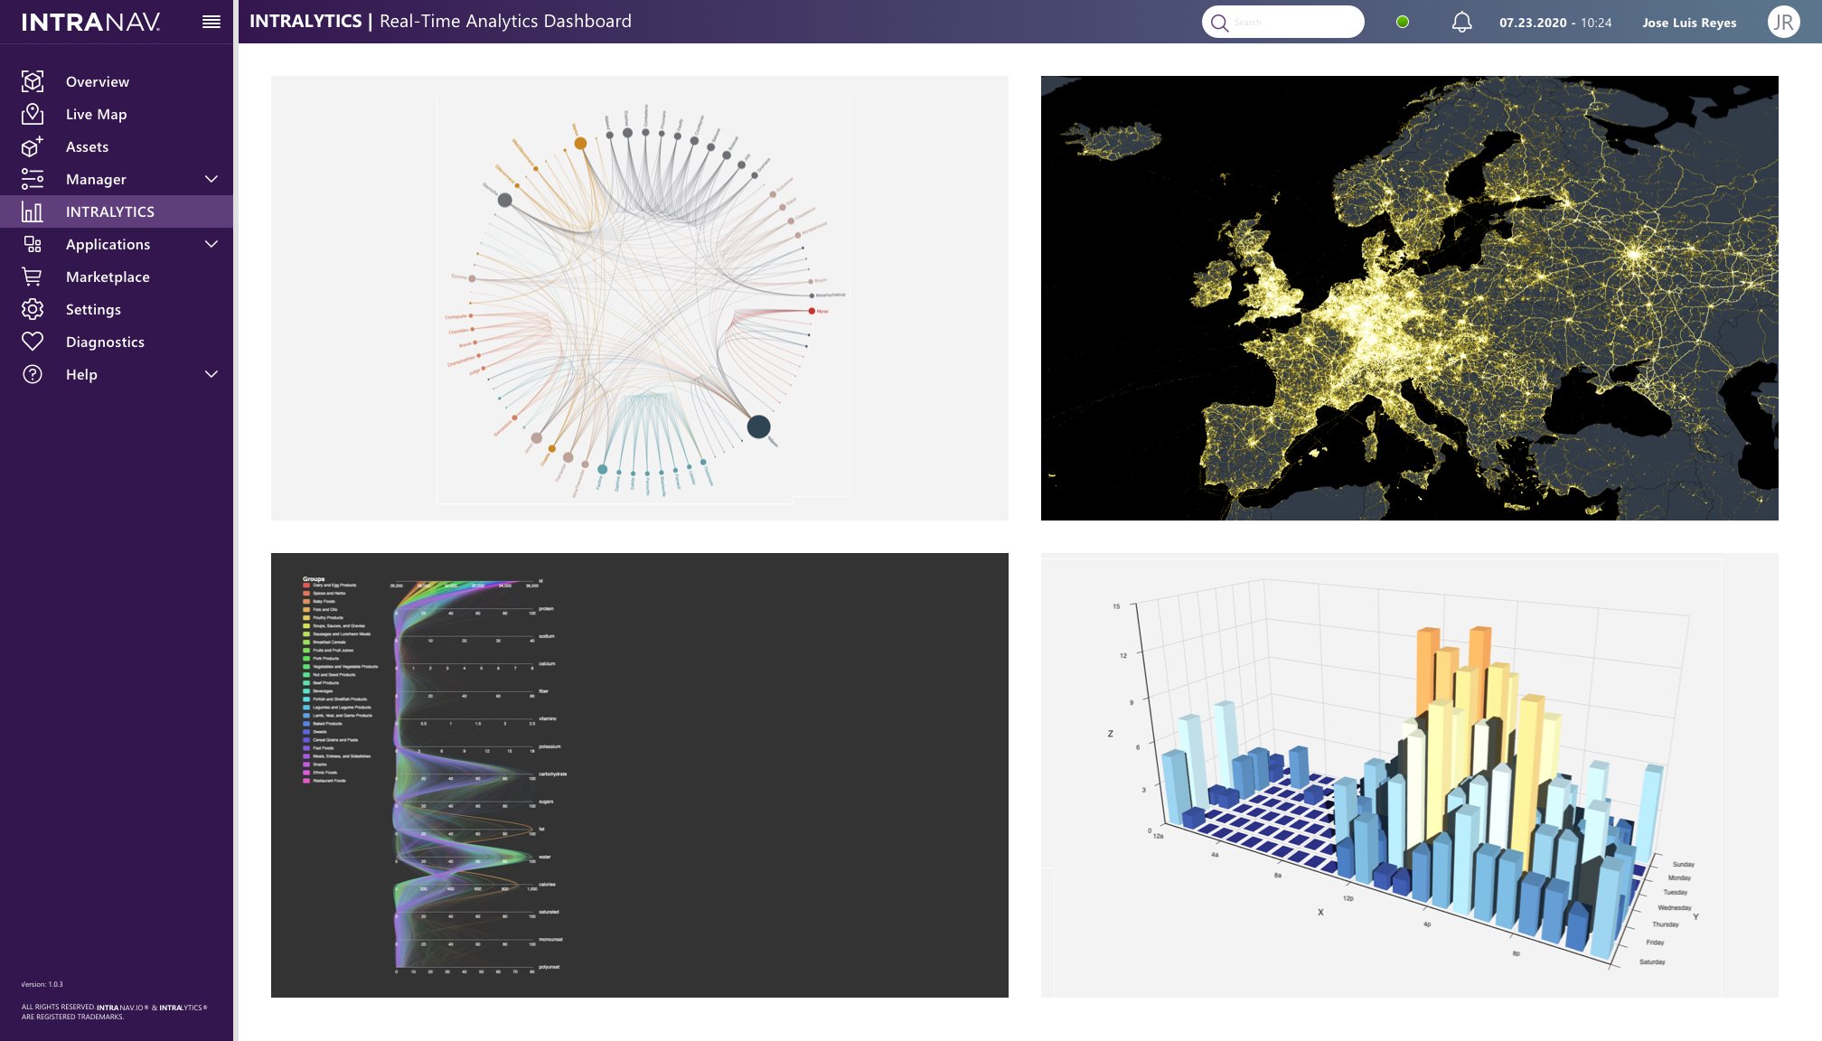The width and height of the screenshot is (1822, 1041).
Task: Click the Settings gear icon
Action: [x=33, y=309]
